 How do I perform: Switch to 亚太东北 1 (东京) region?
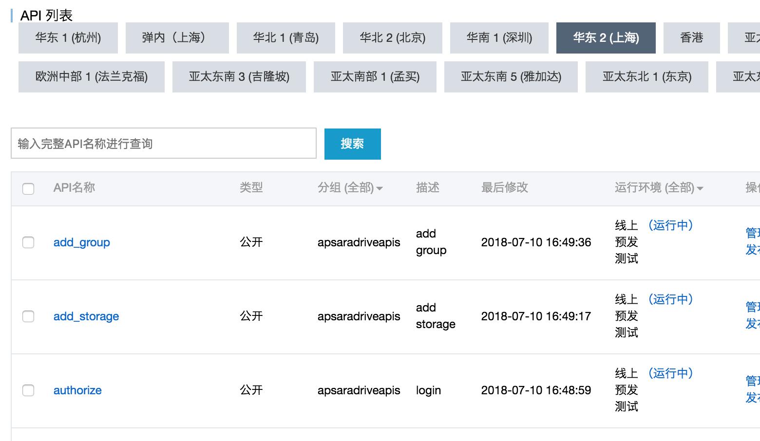pos(646,76)
